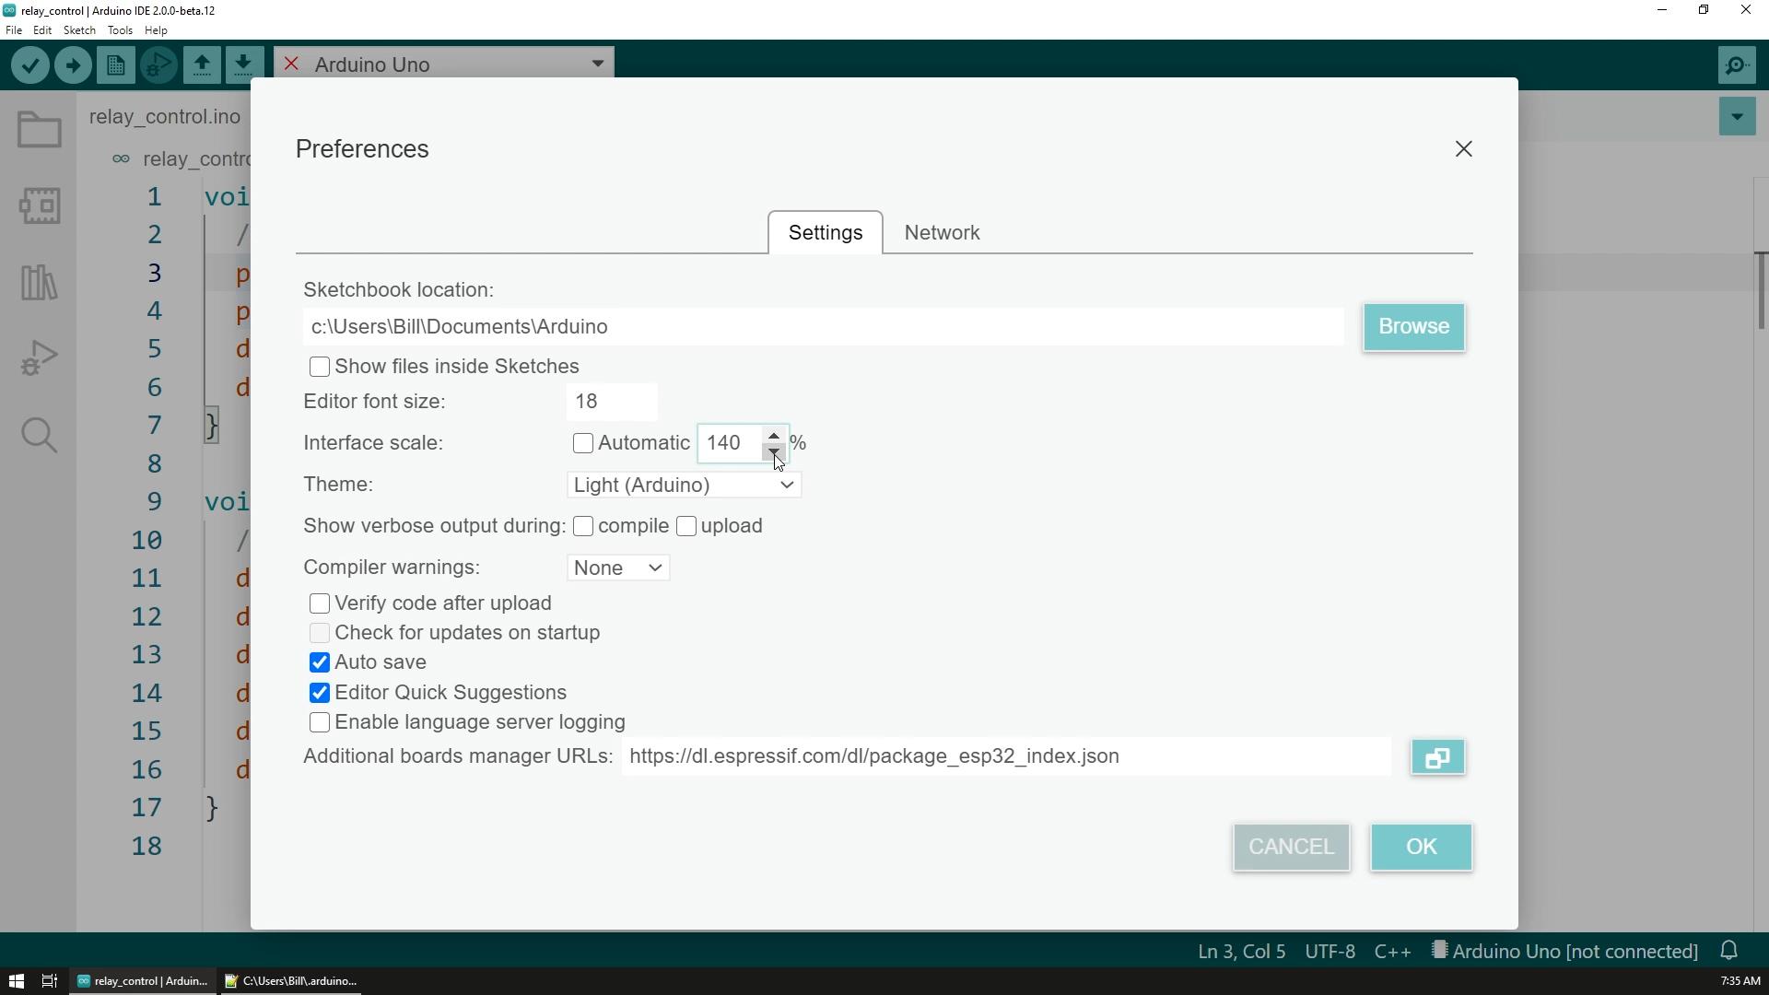Open the Search sidebar icon
This screenshot has height=995, width=1769.
pyautogui.click(x=39, y=435)
